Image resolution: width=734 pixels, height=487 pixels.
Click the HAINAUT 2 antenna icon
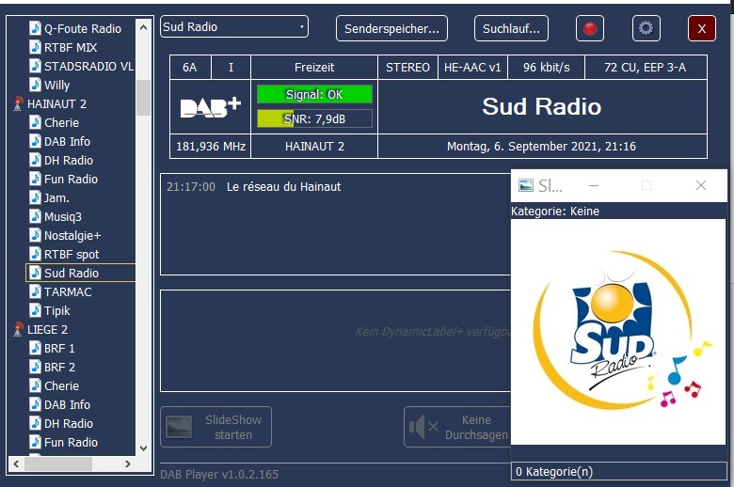[x=18, y=104]
